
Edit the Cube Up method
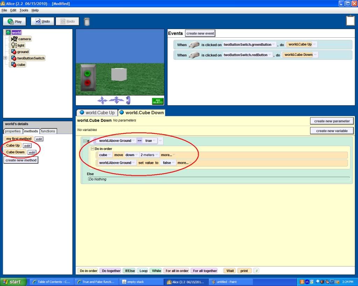[x=27, y=146]
